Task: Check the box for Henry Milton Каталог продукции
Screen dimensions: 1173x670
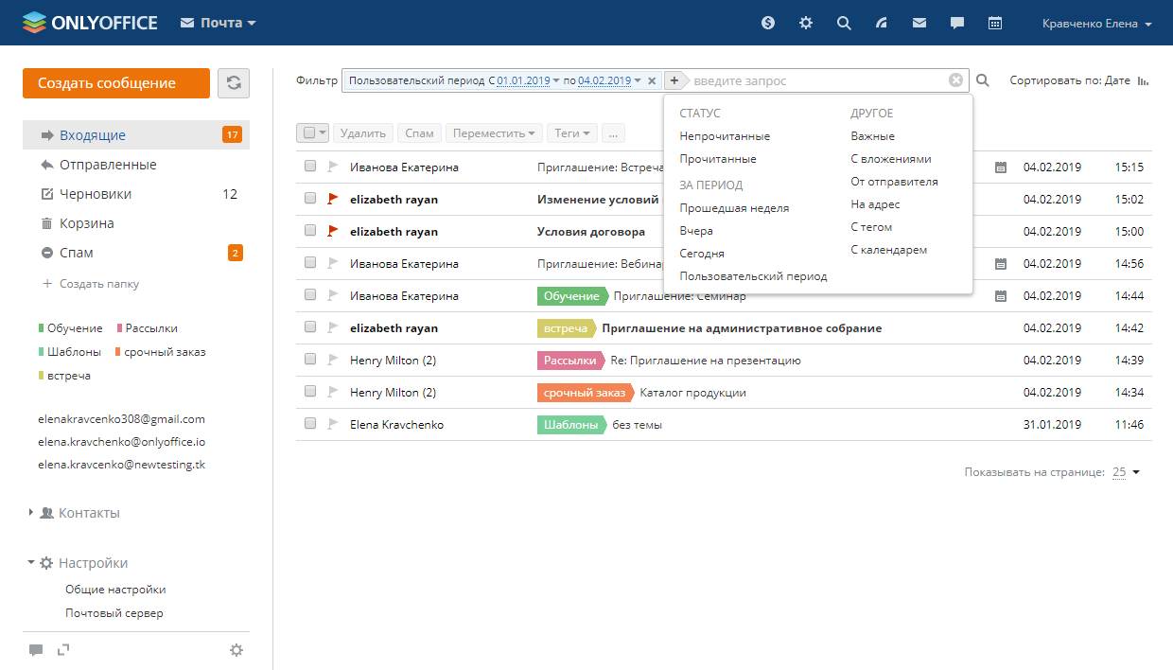Action: (x=310, y=392)
